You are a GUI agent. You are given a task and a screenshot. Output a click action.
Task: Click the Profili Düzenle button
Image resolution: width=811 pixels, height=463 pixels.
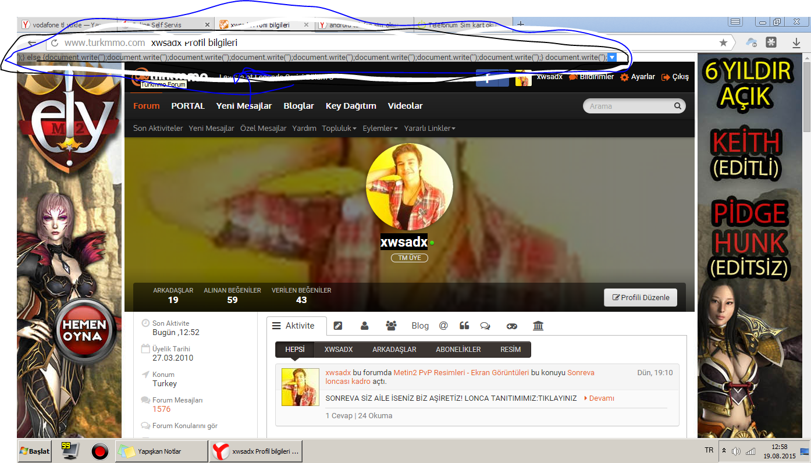[641, 297]
